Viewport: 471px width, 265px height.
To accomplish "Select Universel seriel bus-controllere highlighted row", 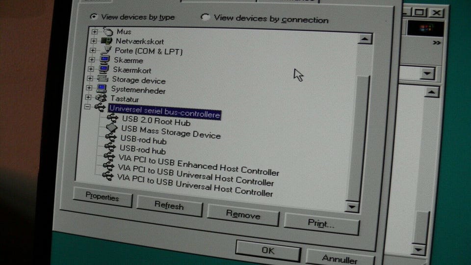I will 165,111.
